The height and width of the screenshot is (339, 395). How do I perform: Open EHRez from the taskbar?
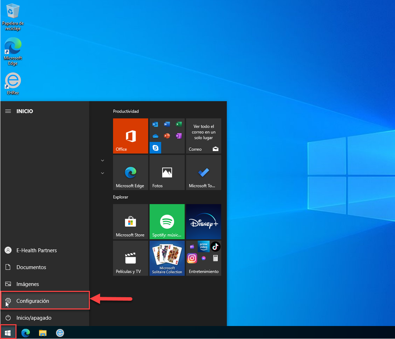(x=60, y=333)
